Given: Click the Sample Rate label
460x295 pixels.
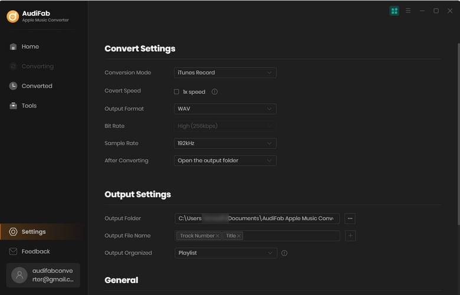Looking at the screenshot, I should coord(121,143).
